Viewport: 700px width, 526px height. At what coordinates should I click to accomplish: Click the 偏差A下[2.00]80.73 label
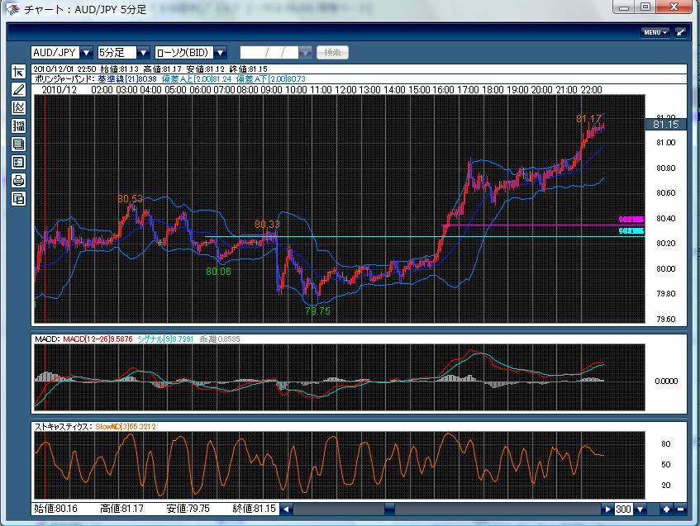pos(270,79)
